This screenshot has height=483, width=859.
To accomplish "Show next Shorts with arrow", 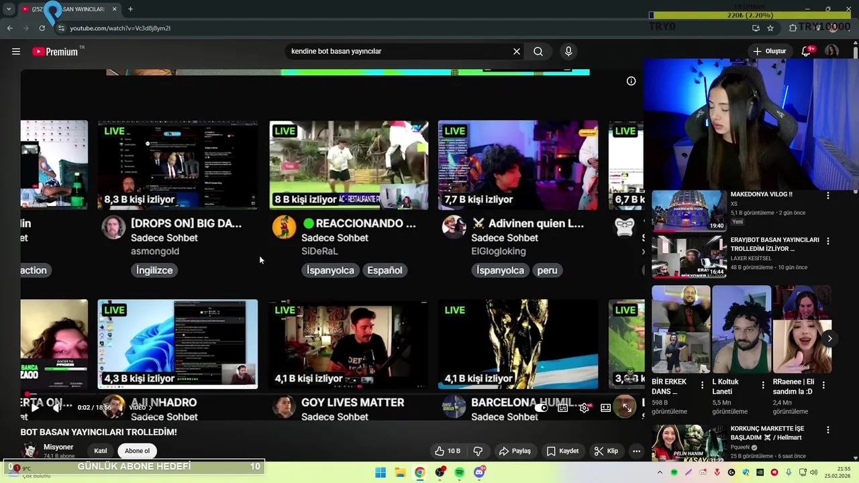I will coord(829,339).
